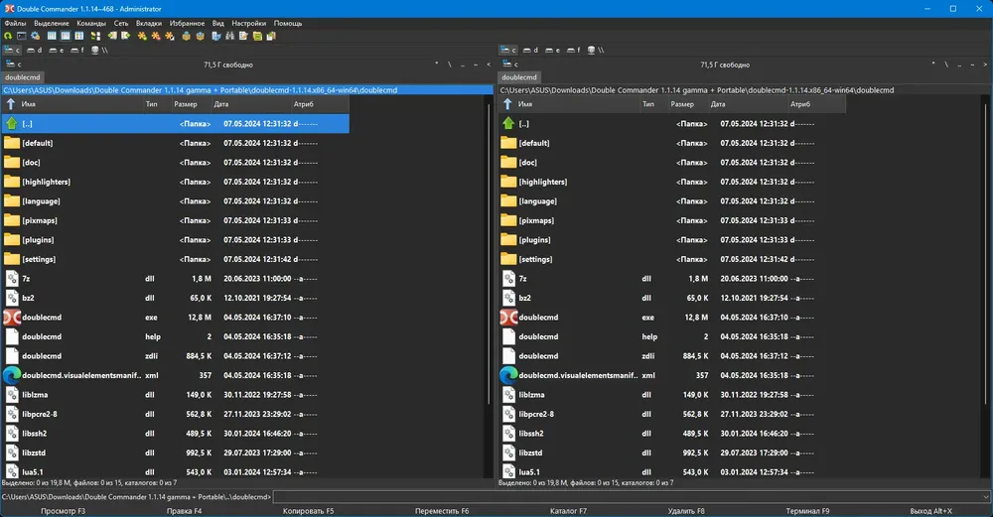
Task: Open network \\ in left drive bar
Action: coord(100,50)
